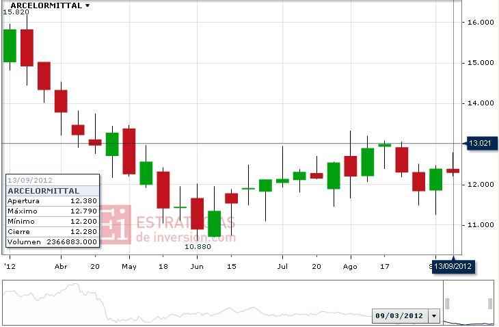Click the Jun month axis label
499x327 pixels.
pyautogui.click(x=197, y=267)
